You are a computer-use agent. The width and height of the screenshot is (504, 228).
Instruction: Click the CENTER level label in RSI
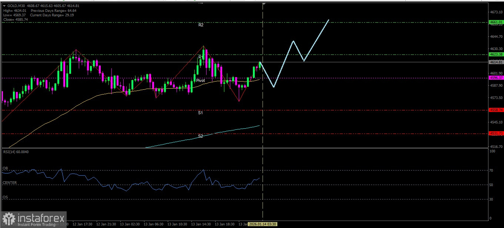tap(10, 183)
